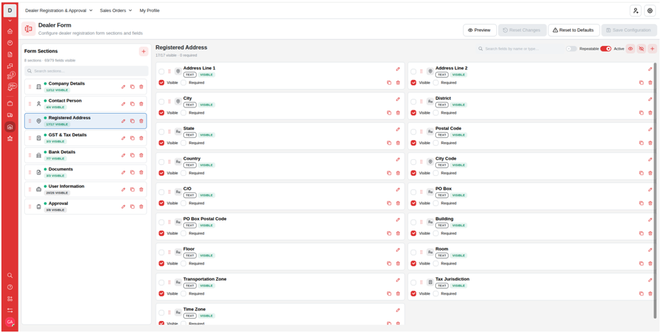Click the 17/17 VISIBLE badge under Registered Address

coord(57,124)
